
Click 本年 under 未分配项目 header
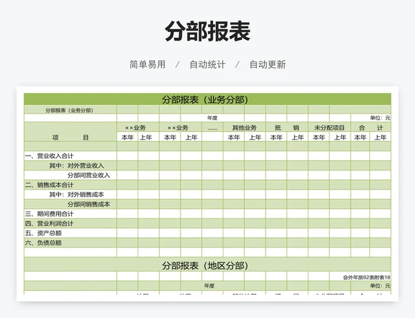(x=319, y=137)
